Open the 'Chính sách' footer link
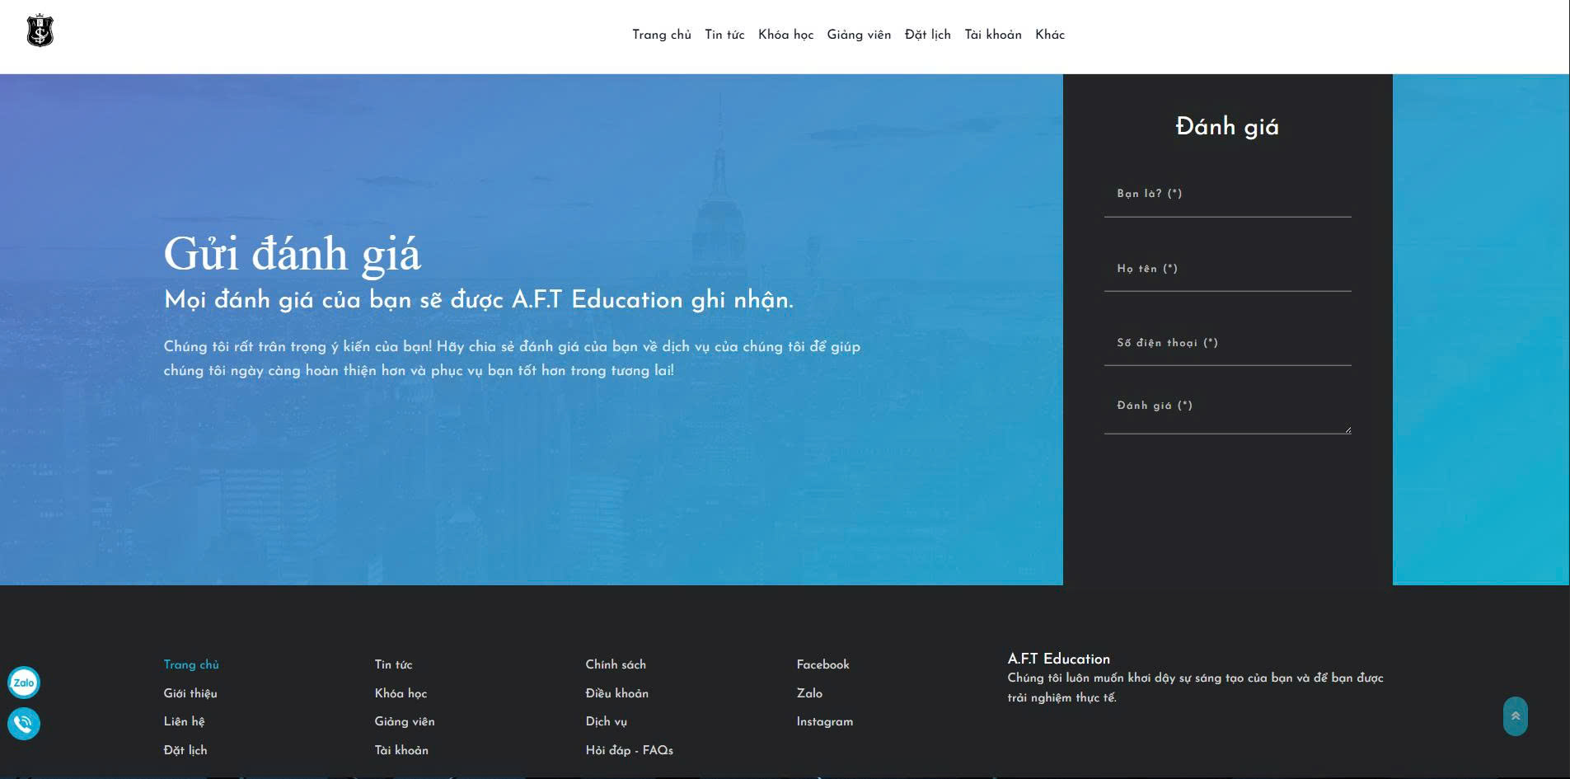 coord(616,664)
